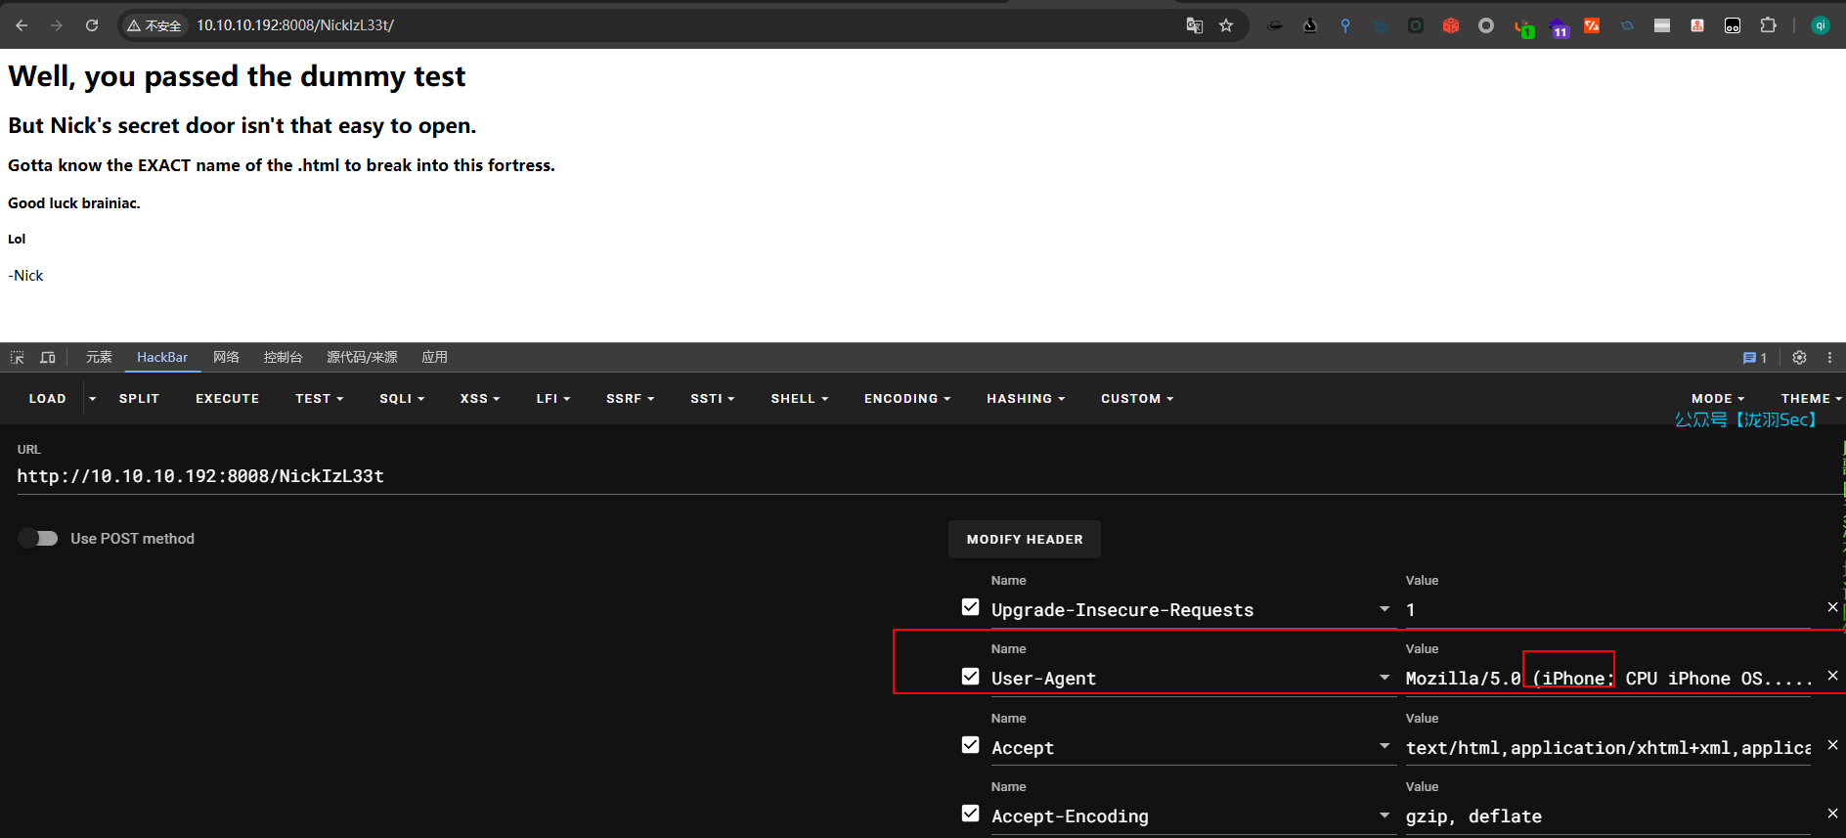Click the browser reload page icon
This screenshot has height=838, width=1846.
point(92,25)
